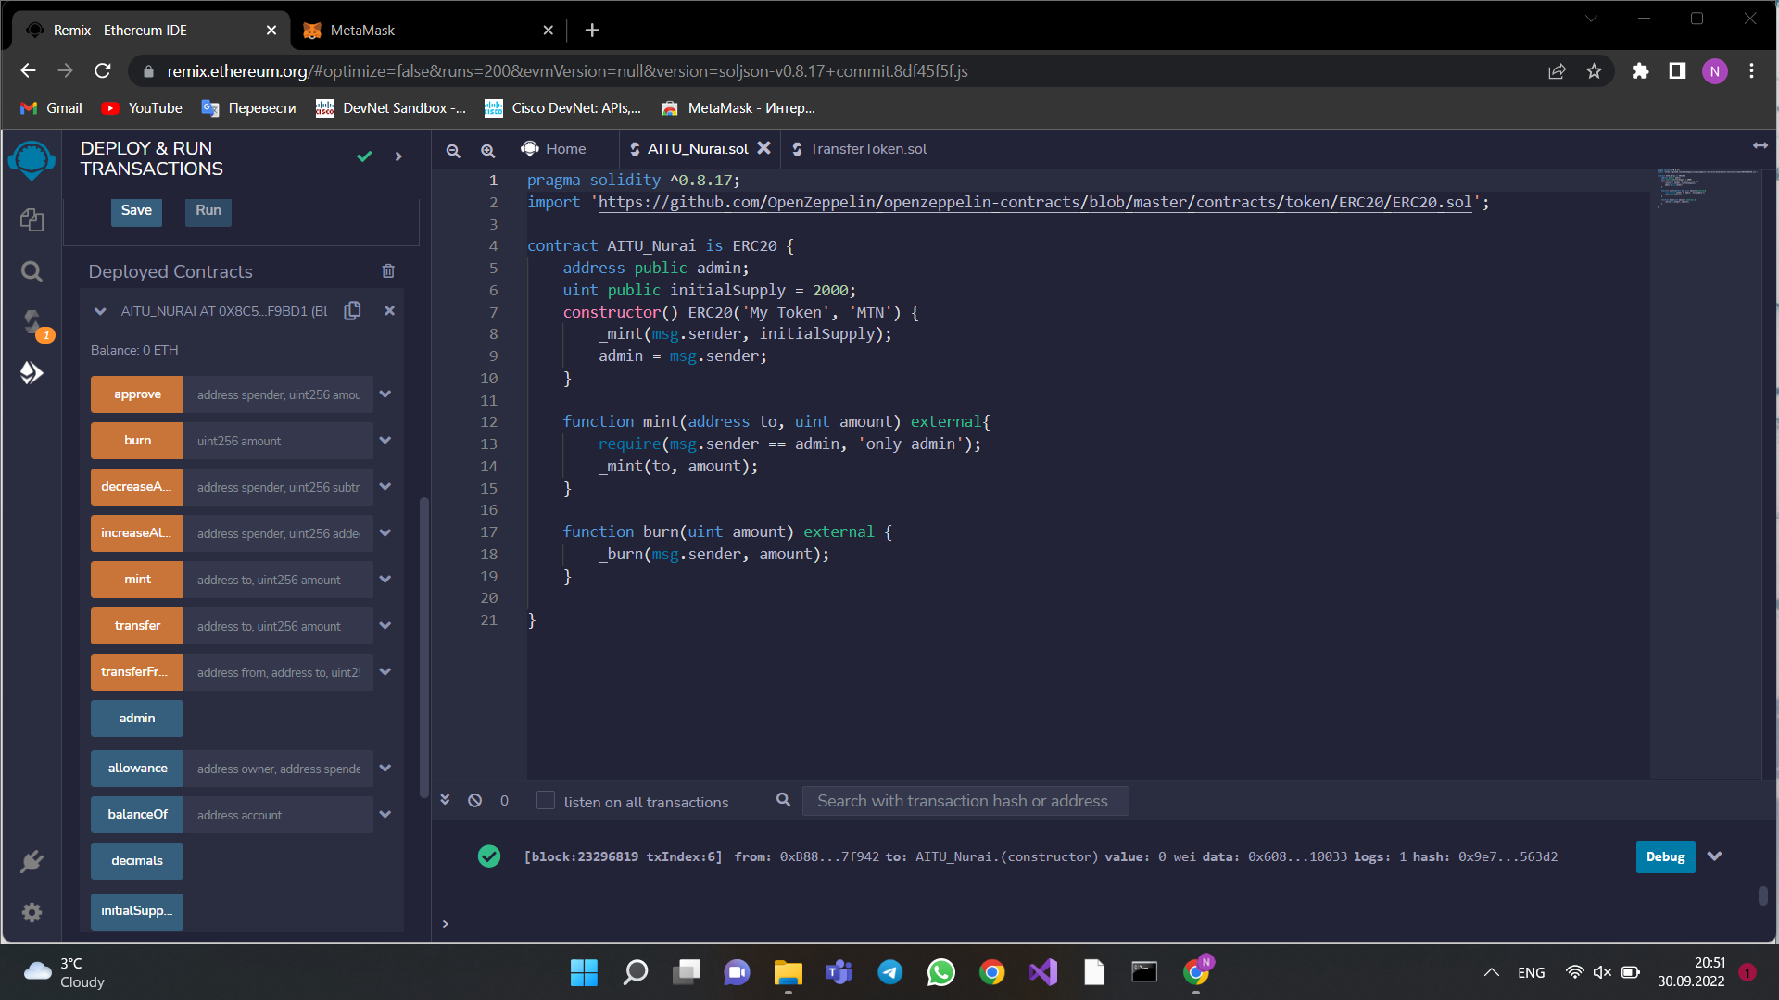Call the admin function on the contract
Screen dimensions: 1779x1000
tap(136, 718)
